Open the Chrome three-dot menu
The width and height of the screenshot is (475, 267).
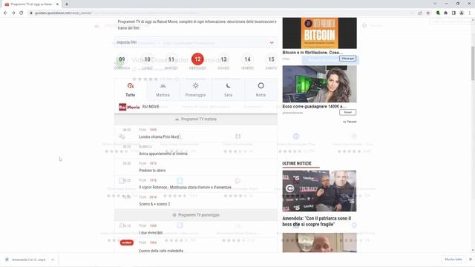(470, 13)
